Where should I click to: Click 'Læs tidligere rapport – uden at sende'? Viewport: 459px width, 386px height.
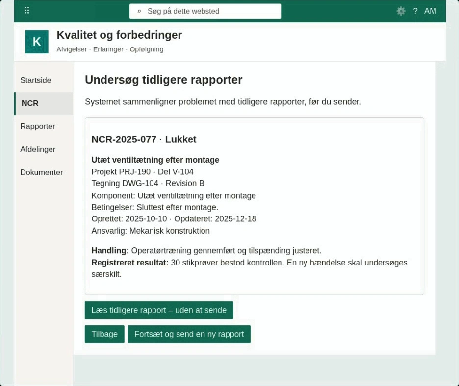click(x=159, y=310)
